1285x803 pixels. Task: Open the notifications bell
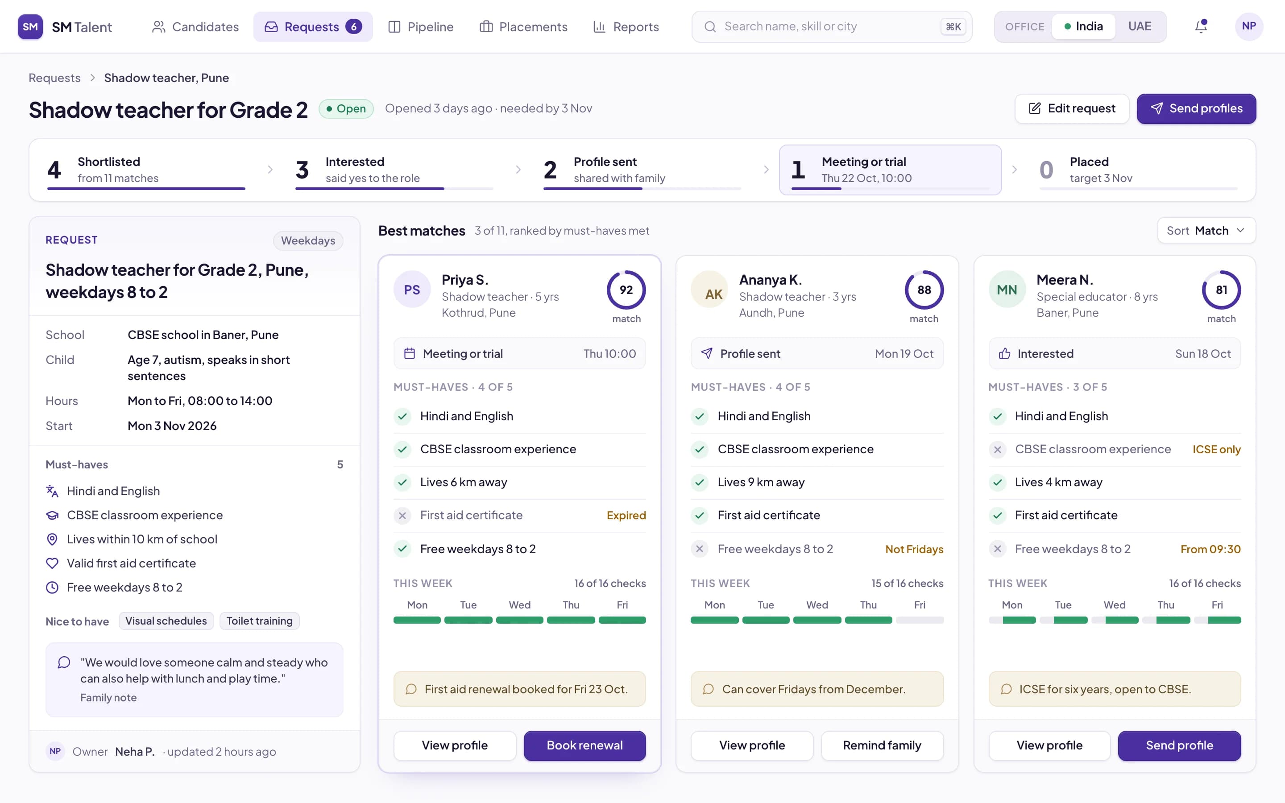tap(1201, 26)
